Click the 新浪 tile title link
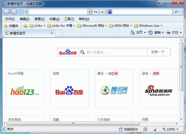The width and height of the screenshot is (186, 134). pos(145,74)
